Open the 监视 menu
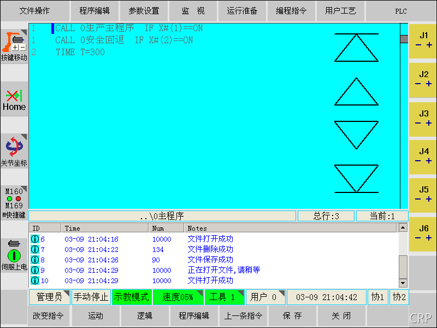This screenshot has width=437, height=328. click(x=193, y=11)
